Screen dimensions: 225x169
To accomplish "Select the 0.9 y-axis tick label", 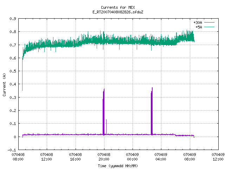I will click(13, 19).
